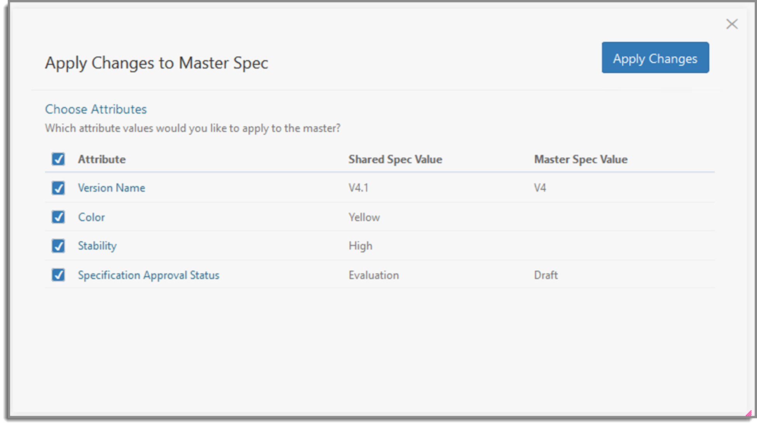Screen dimensions: 757x426
Task: Select the master value V4
Action: (540, 188)
